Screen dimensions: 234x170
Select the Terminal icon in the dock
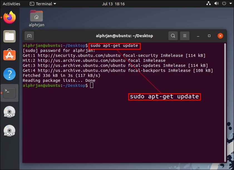9,93
